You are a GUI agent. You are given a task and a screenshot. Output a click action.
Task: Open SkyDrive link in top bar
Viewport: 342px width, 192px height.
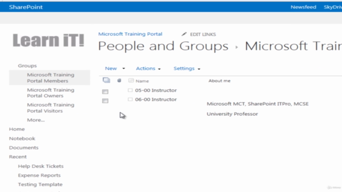click(x=333, y=7)
